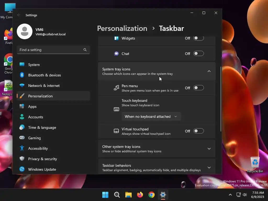Toggle the Widgets switch
The width and height of the screenshot is (268, 201).
click(x=198, y=38)
